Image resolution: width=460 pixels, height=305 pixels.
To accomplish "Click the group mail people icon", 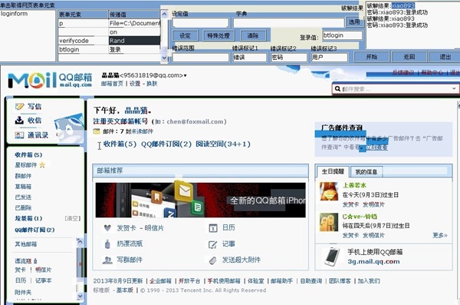I will pos(107,260).
